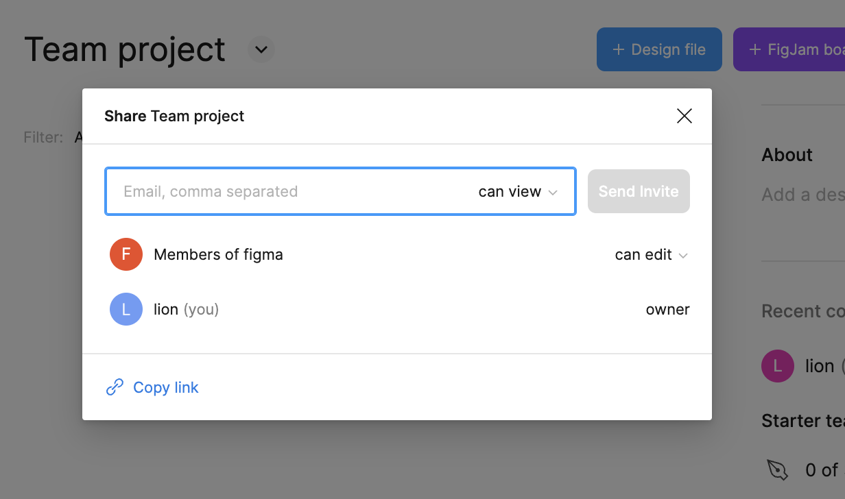The image size is (845, 499).
Task: Close the Share Team project dialog
Action: click(x=684, y=117)
